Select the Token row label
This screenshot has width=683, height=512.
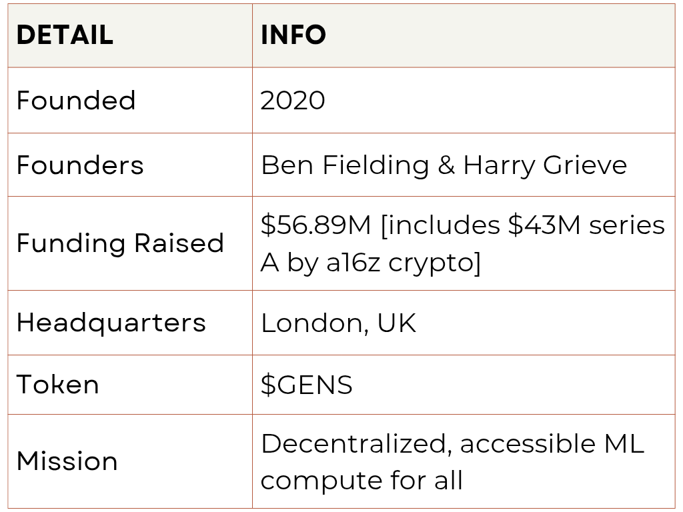58,385
